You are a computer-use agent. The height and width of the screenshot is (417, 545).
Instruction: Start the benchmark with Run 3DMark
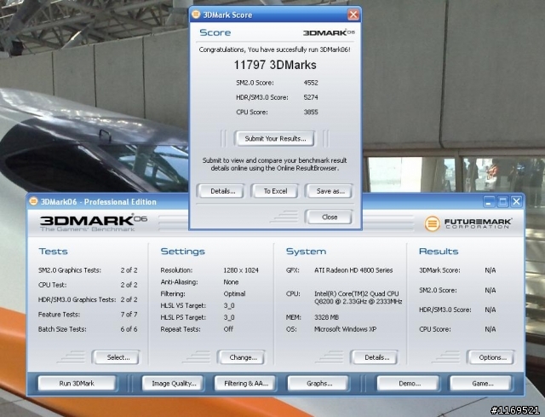coord(77,383)
